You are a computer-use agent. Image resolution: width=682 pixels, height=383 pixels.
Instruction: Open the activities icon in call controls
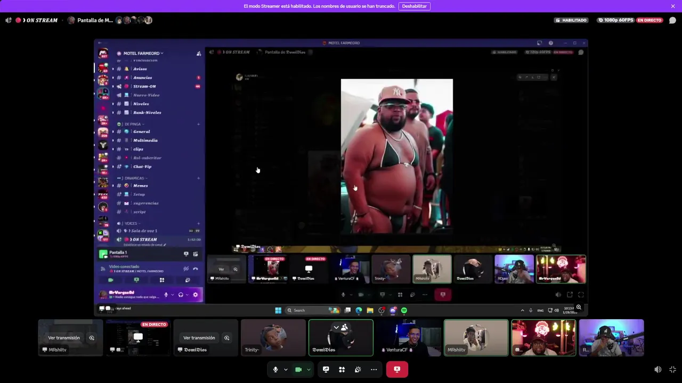pos(342,370)
